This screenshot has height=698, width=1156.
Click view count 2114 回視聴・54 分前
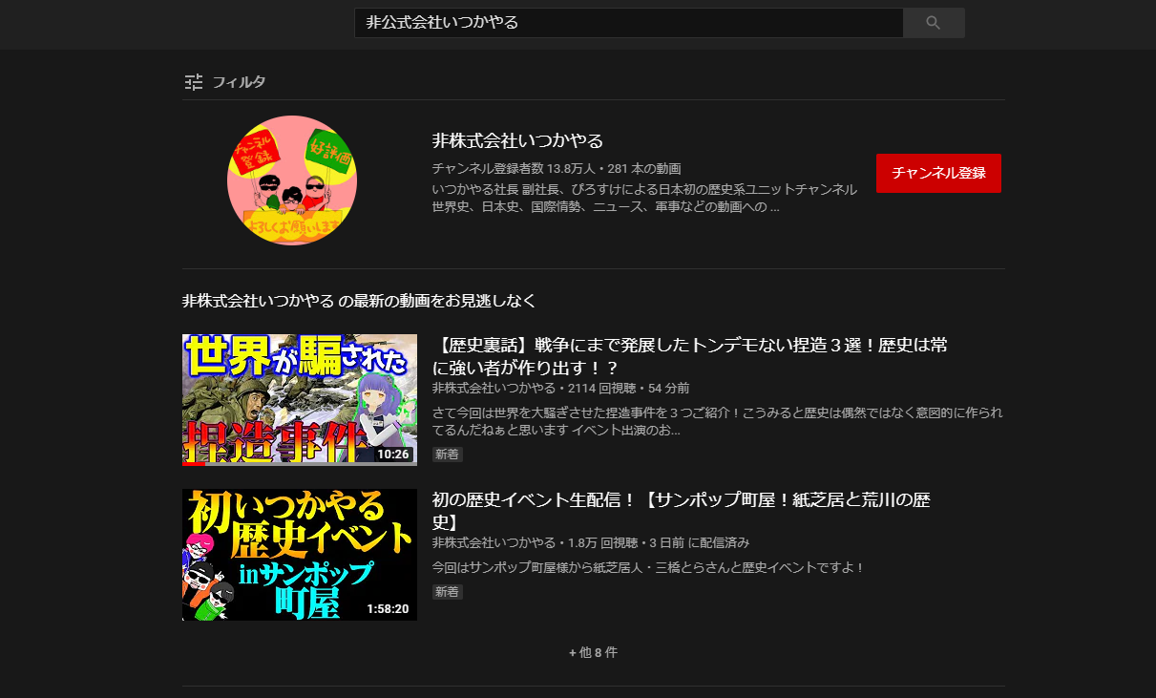[x=629, y=388]
